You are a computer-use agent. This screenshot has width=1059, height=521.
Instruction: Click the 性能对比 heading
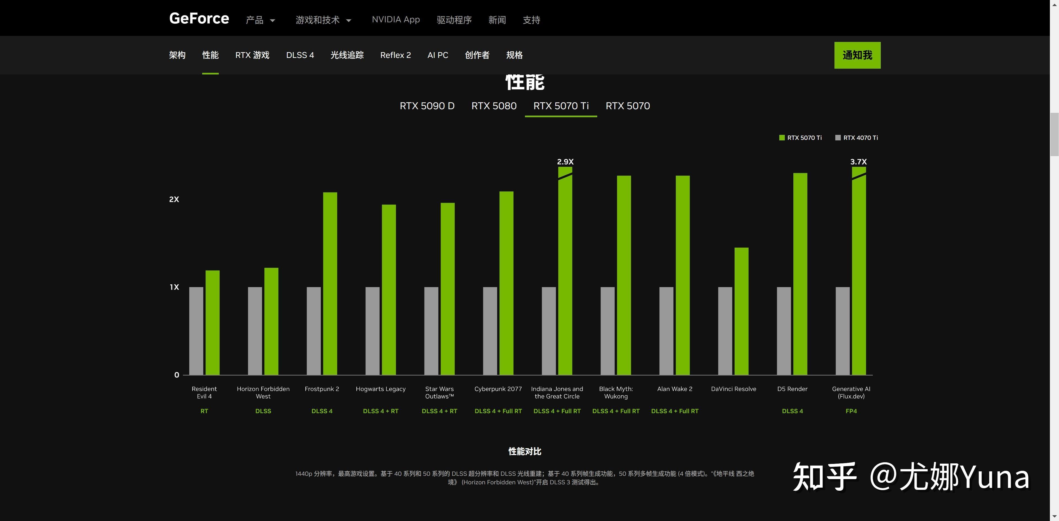(525, 451)
